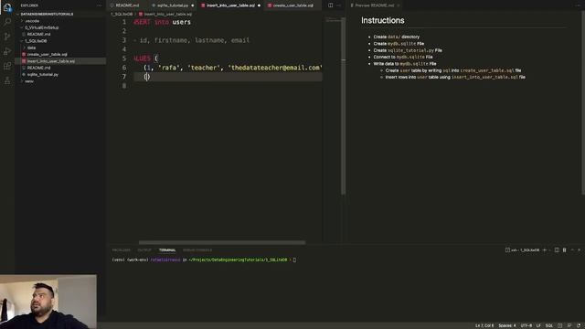Expand the data folder
Viewport: 585px width, 329px height.
click(31, 48)
